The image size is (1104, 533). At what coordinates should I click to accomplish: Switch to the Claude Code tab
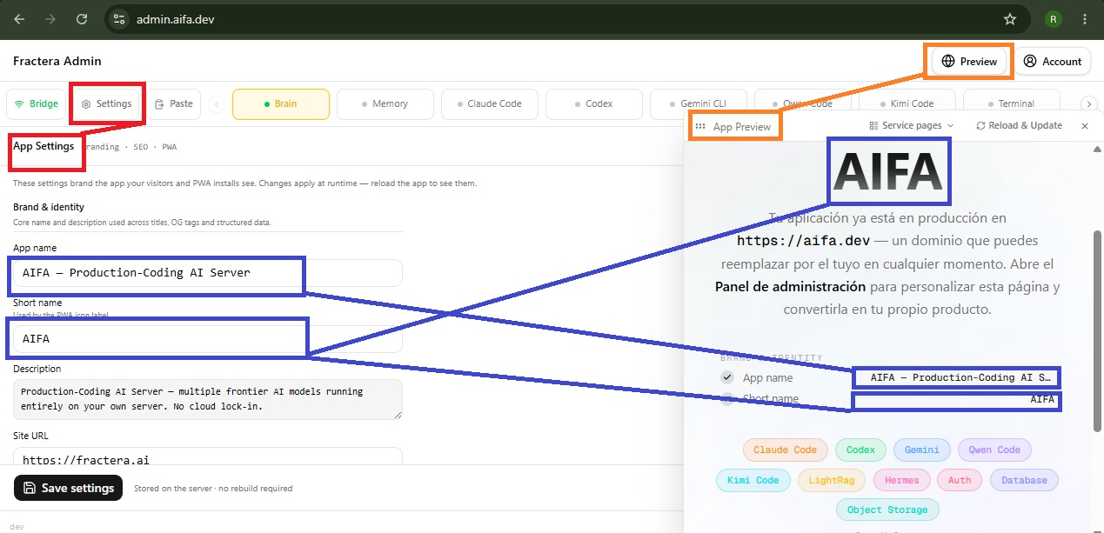click(x=489, y=103)
